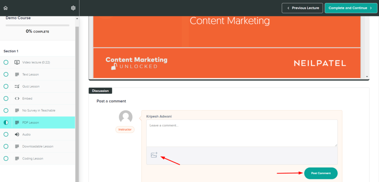Click the PDF viewer scroll down arrow
The image size is (379, 182).
[x=367, y=77]
